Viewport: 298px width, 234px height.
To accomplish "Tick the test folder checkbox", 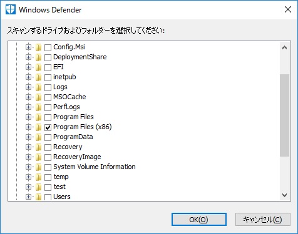I will 48,187.
